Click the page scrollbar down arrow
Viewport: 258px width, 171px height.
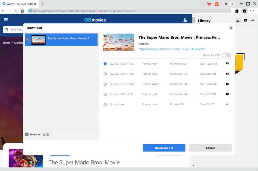pos(193,166)
